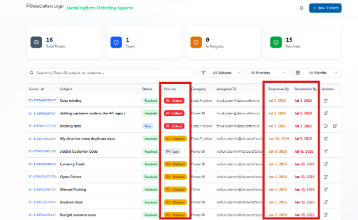
Task: Click the Category column header
Action: 199,89
